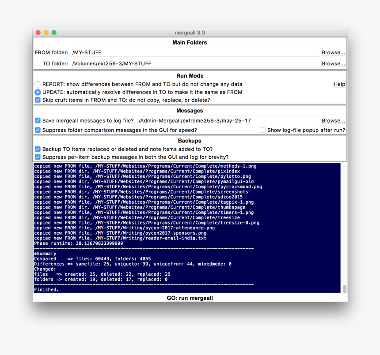This screenshot has width=380, height=355.
Task: Click the 'Finished.' line in output
Action: [x=46, y=289]
